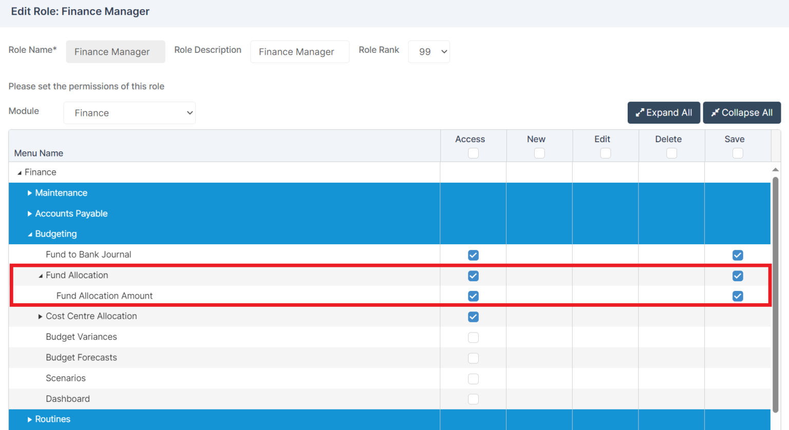Expand the Maintenance tree node
The width and height of the screenshot is (789, 430).
tap(30, 193)
